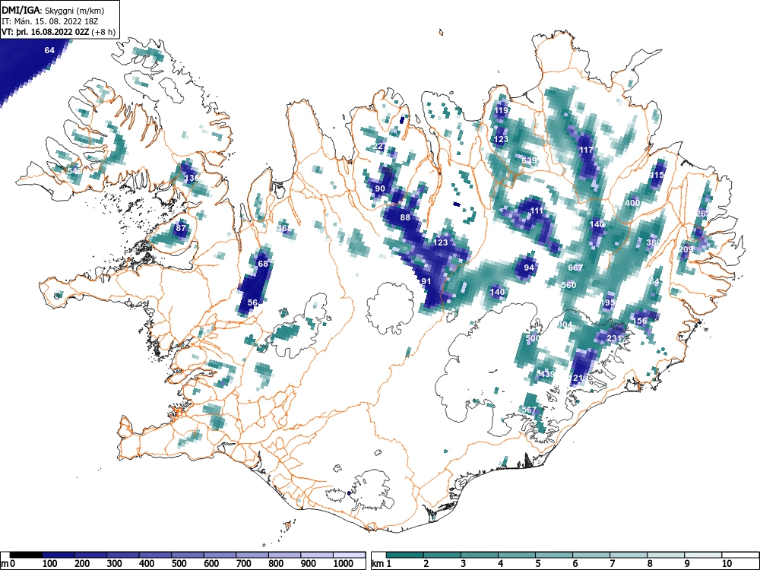
Task: Click the '64' value over the sea
Action: (49, 50)
